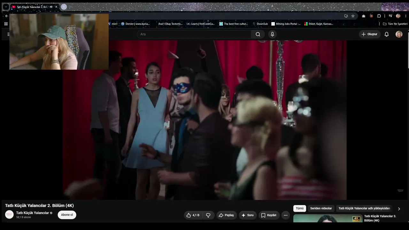
Task: Share the video via Paylaş
Action: [x=227, y=215]
